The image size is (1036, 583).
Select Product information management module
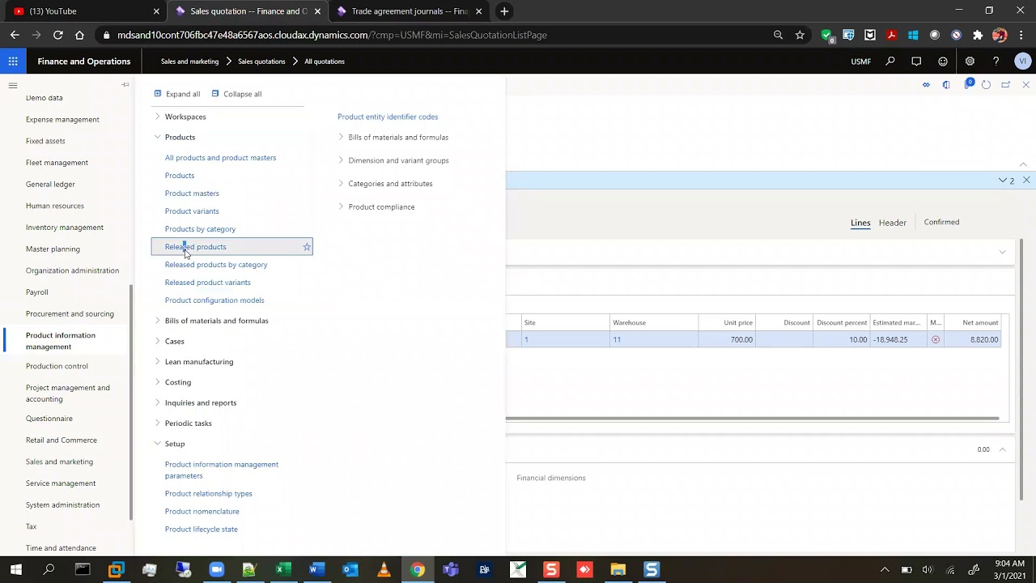[x=61, y=341]
